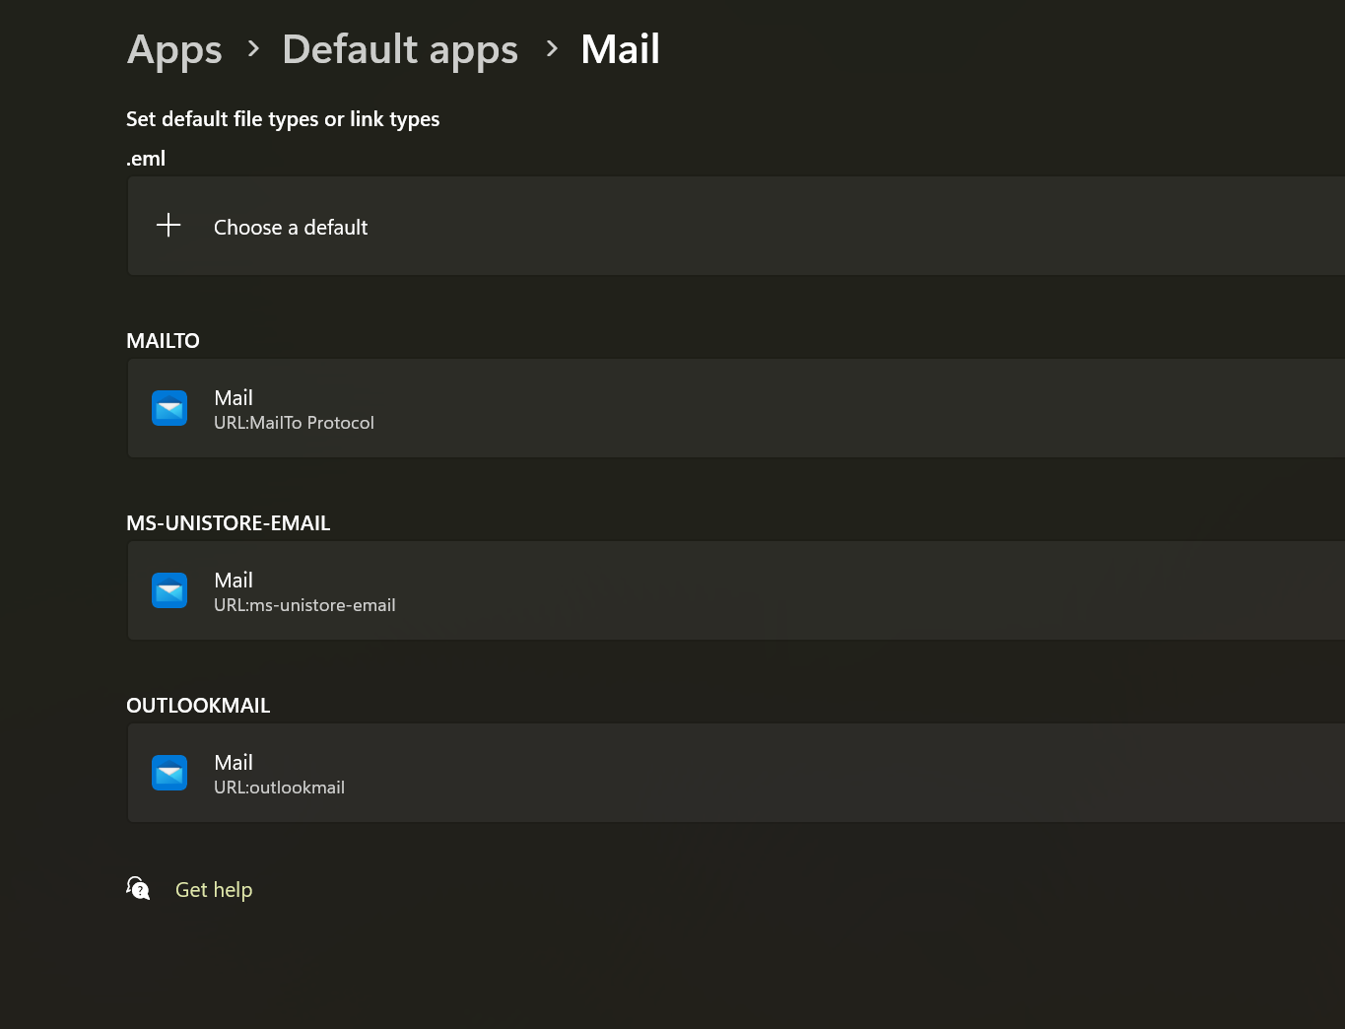Click Set default file types or link types heading
Viewport: 1345px width, 1029px height.
click(283, 119)
